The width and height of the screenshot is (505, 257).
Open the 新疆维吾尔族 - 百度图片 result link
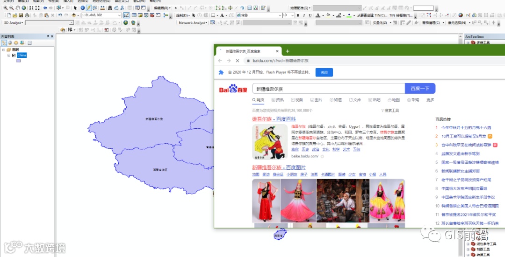[x=279, y=167]
